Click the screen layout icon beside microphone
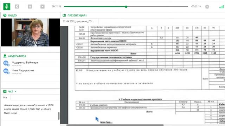The height and width of the screenshot is (126, 225). [17, 7]
